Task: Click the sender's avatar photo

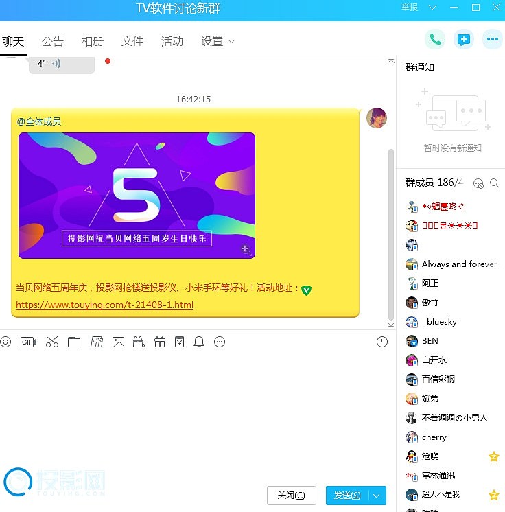Action: coord(377,118)
